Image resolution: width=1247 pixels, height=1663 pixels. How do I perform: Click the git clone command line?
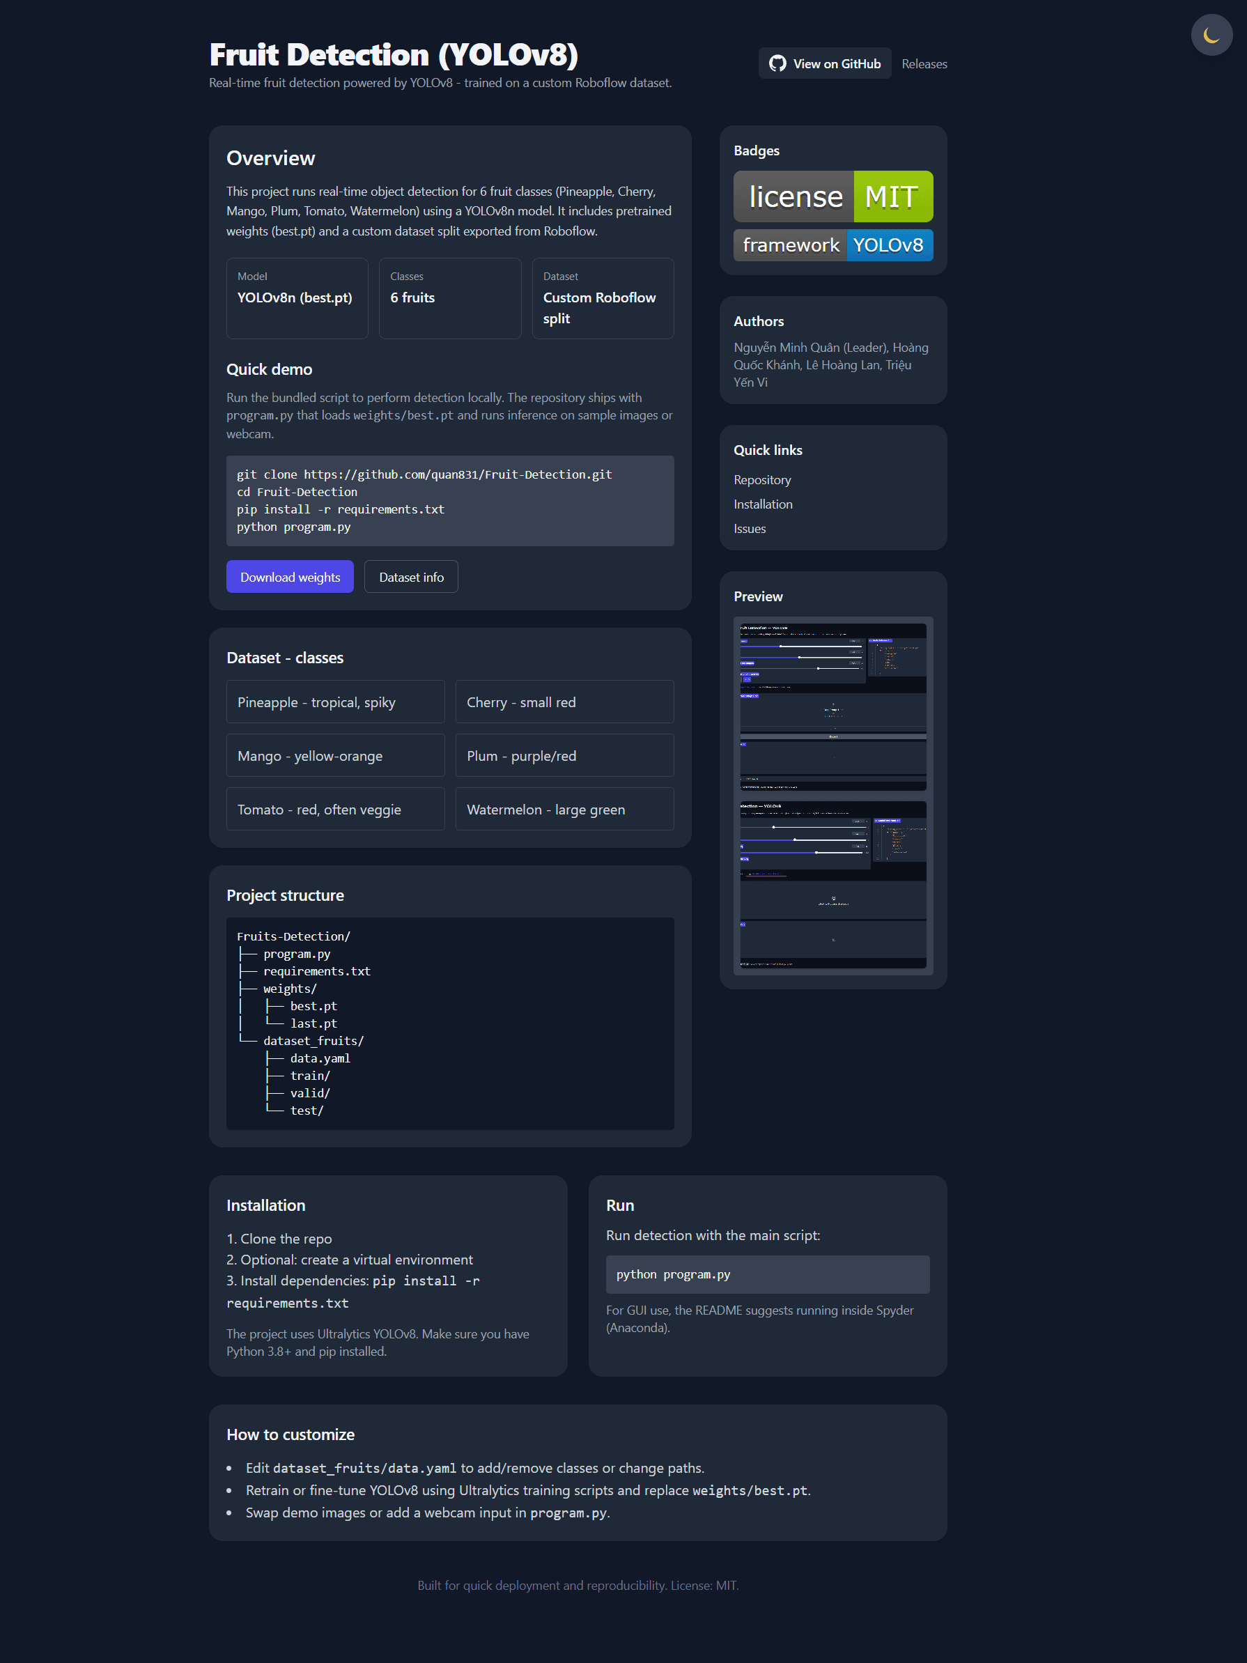(x=424, y=474)
